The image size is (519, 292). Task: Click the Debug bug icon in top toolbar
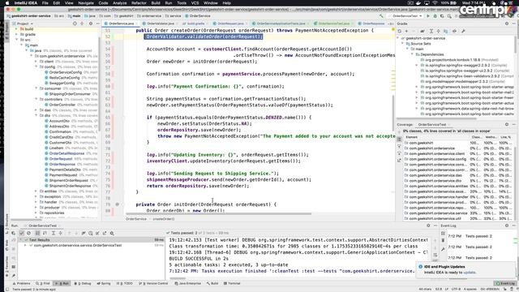[x=435, y=16]
